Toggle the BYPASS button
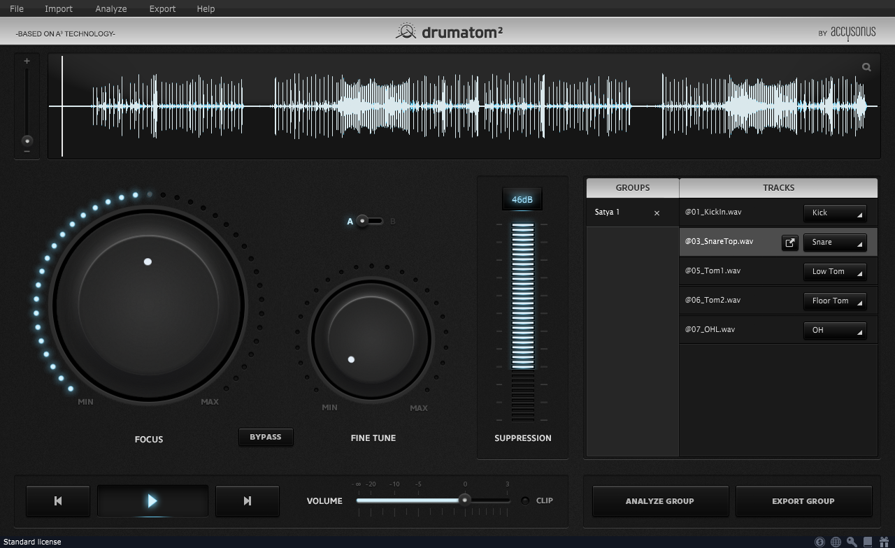 click(x=266, y=437)
